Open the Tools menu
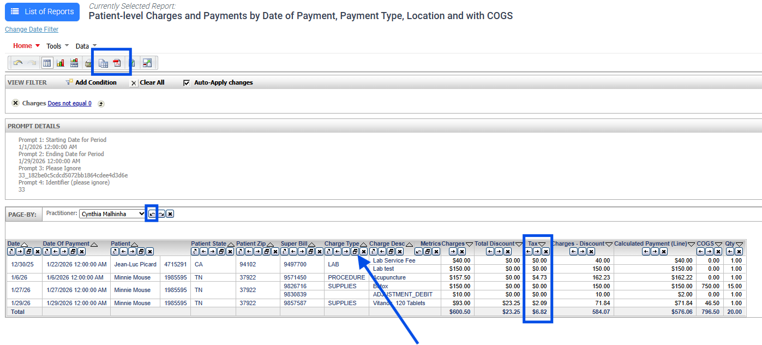This screenshot has height=345, width=762. [x=57, y=46]
